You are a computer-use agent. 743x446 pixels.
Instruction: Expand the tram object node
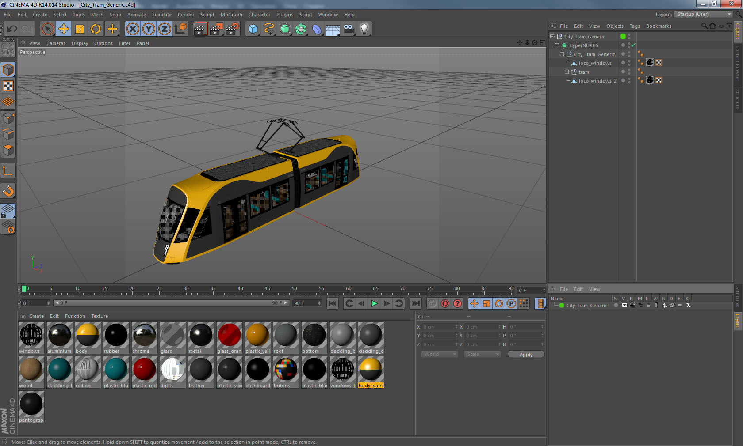(567, 72)
